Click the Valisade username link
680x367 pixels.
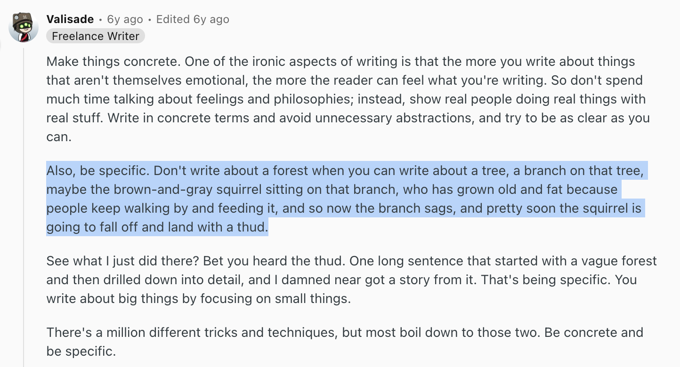coord(70,19)
